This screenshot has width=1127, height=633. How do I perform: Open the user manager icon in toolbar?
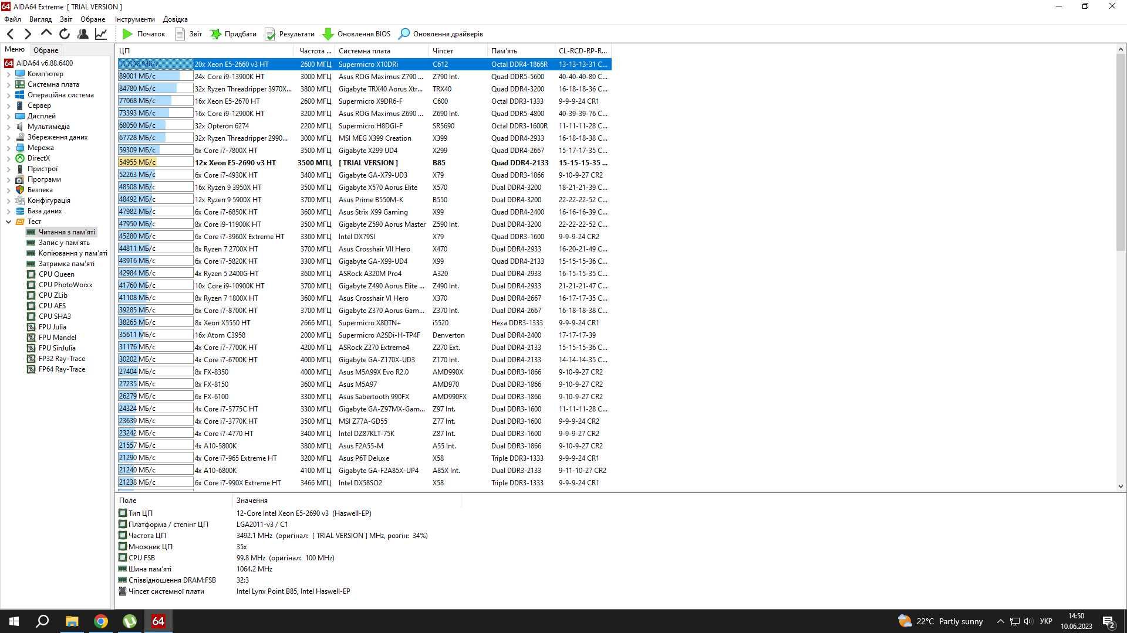83,34
